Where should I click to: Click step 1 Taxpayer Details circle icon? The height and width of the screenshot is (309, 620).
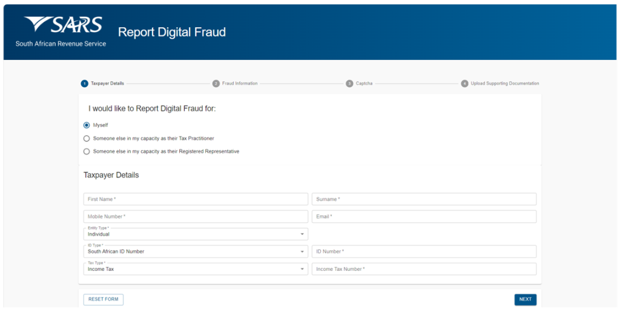coord(85,83)
